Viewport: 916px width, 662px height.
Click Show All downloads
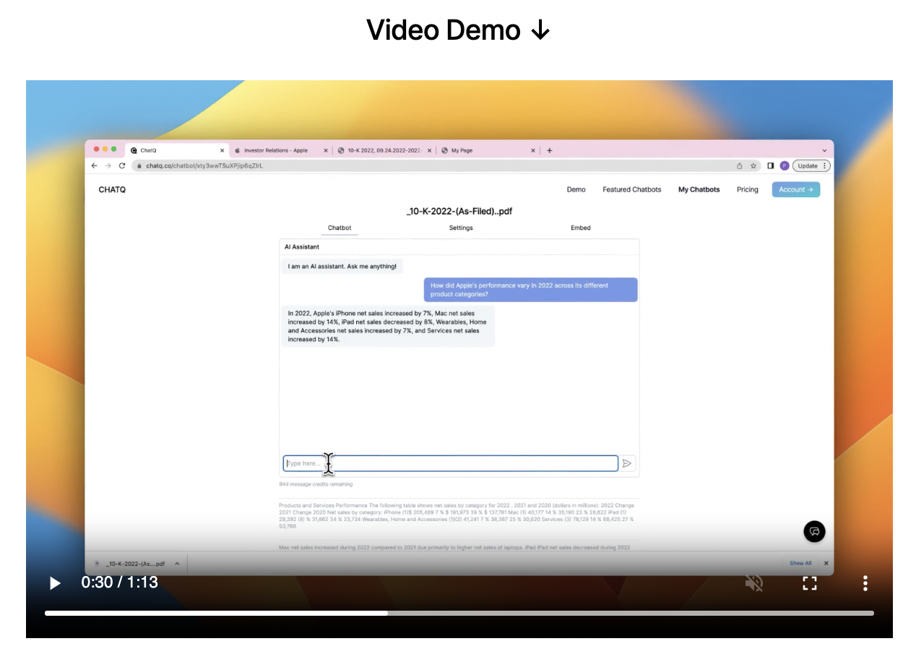point(800,563)
